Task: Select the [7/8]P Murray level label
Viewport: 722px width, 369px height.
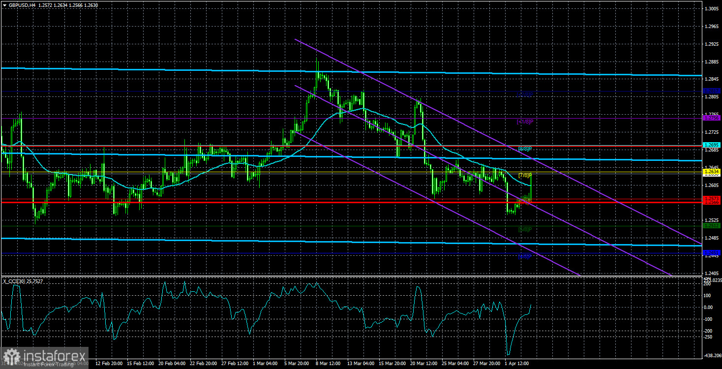Action: click(x=525, y=175)
